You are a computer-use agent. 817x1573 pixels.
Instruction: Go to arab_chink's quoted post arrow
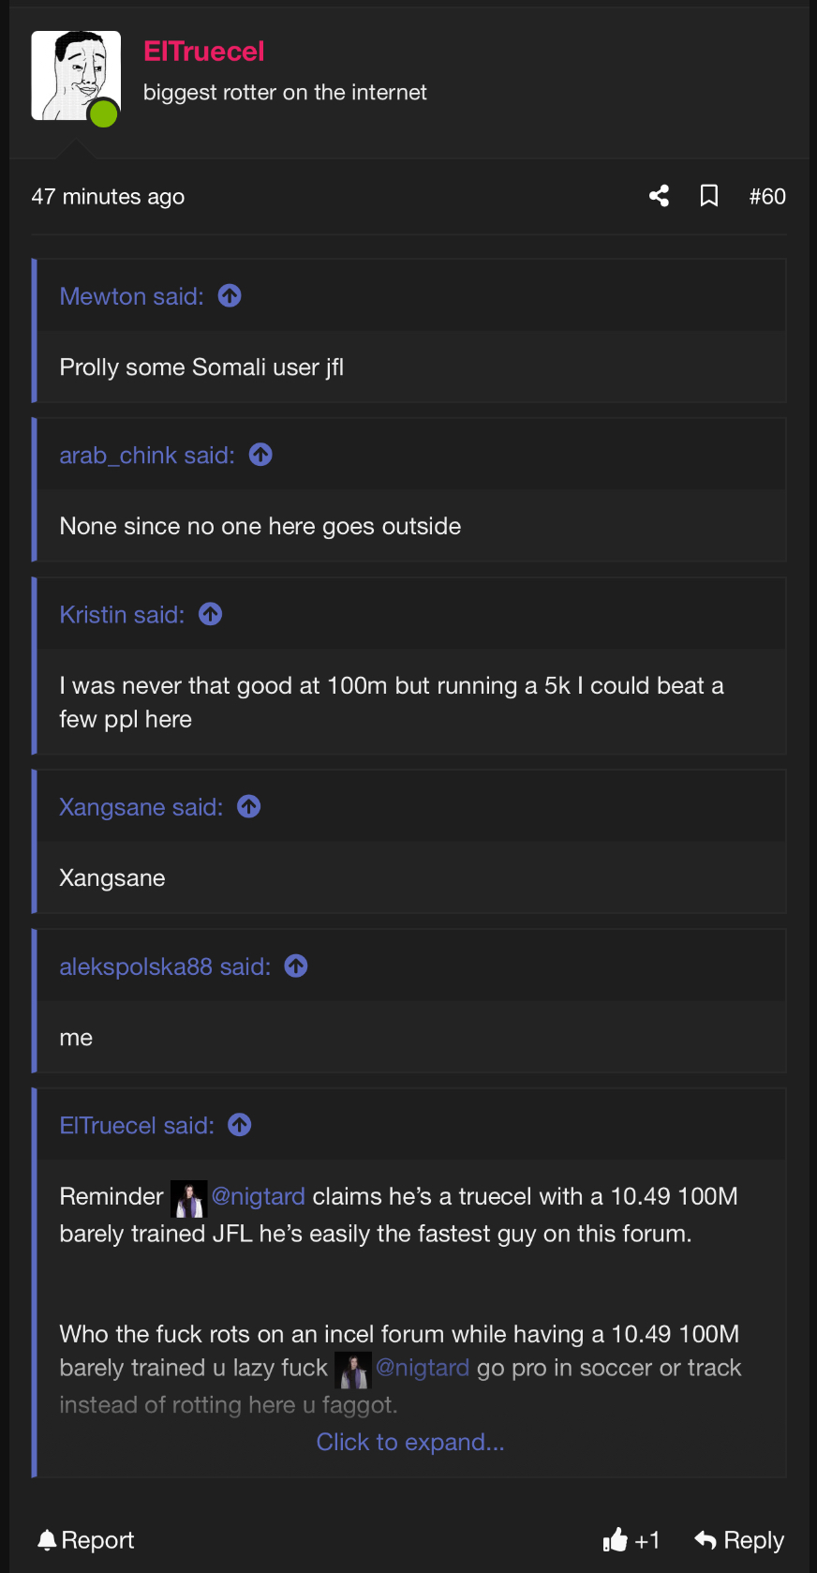click(x=260, y=456)
